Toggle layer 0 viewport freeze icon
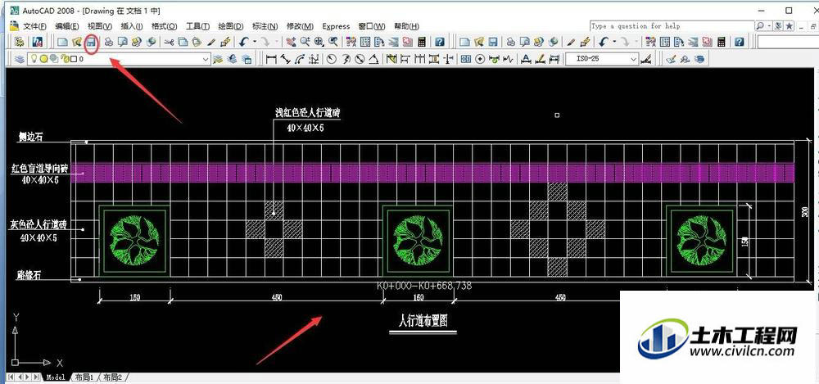Viewport: 819px width, 384px height. pyautogui.click(x=54, y=59)
